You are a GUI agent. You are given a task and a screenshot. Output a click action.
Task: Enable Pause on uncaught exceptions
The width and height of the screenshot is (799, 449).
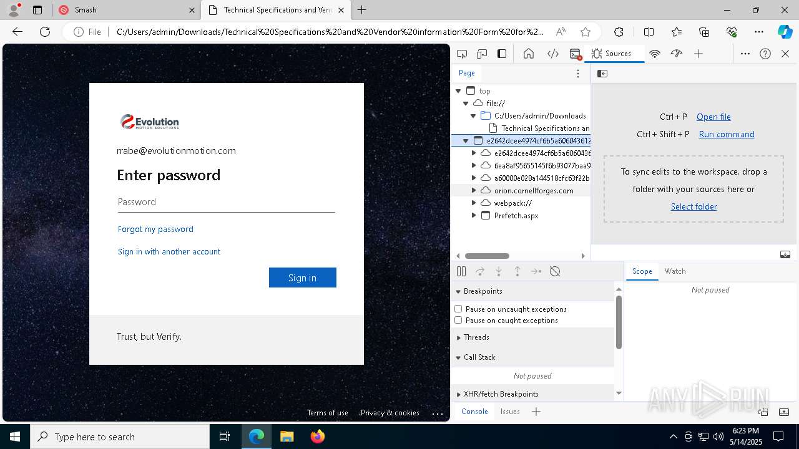coord(458,309)
